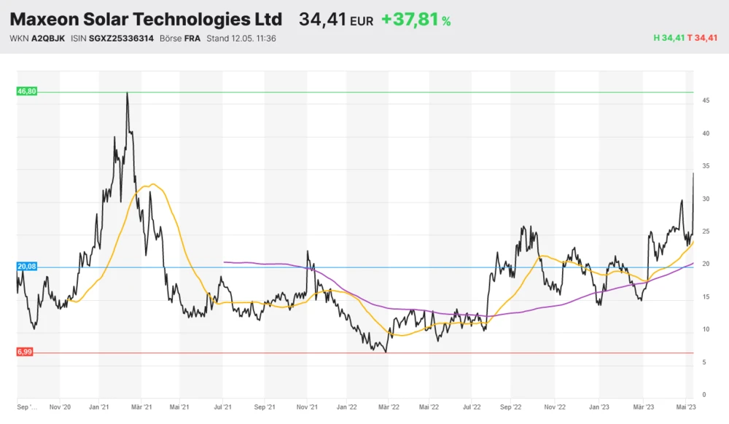
Task: Click the Jan '21 label on time axis
Action: click(x=98, y=407)
